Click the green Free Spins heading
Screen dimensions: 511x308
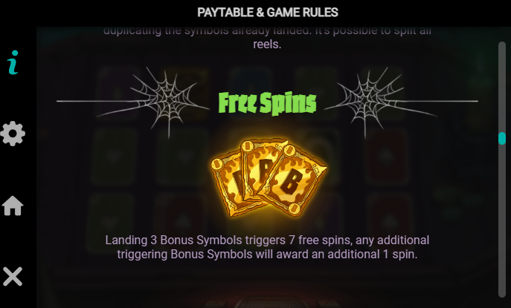click(x=267, y=103)
